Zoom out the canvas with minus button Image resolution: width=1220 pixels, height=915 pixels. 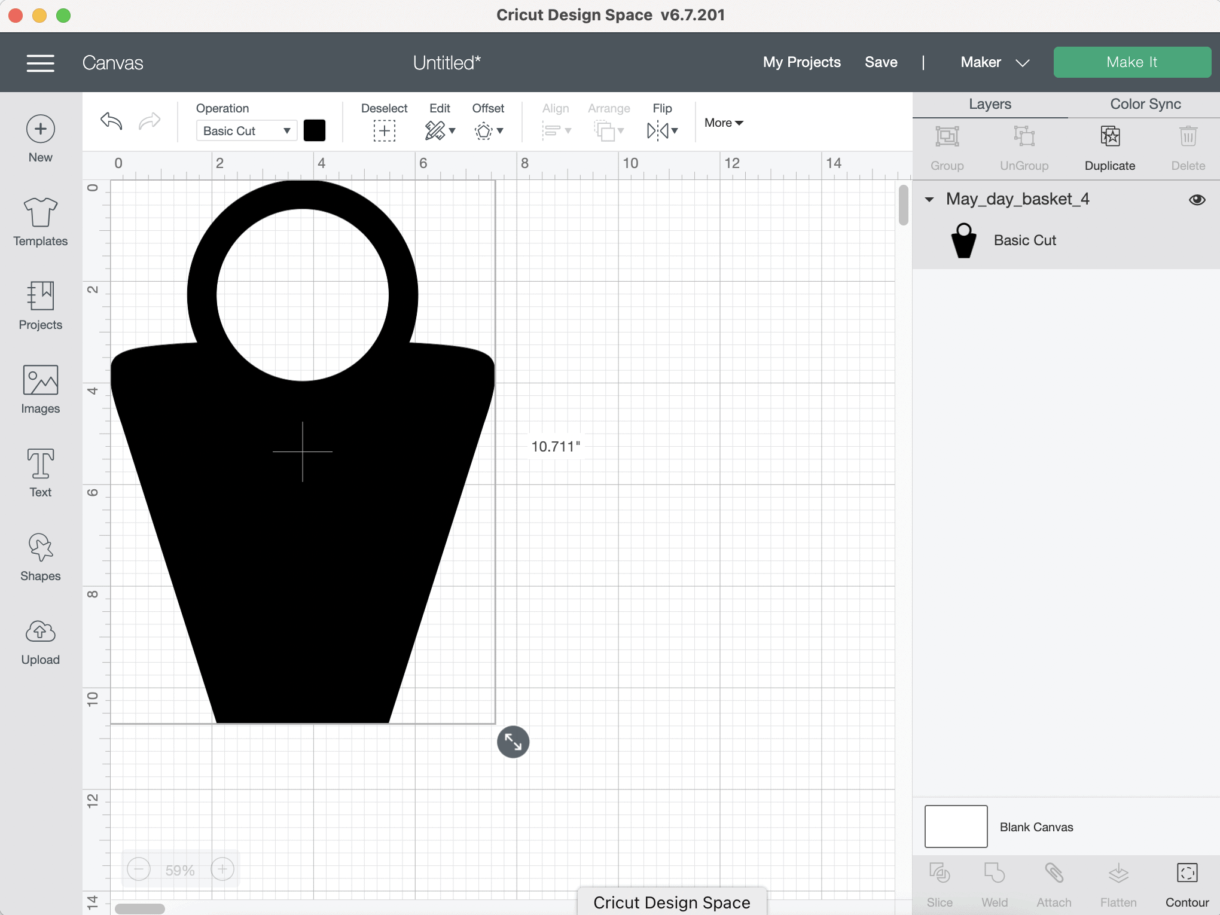click(139, 870)
